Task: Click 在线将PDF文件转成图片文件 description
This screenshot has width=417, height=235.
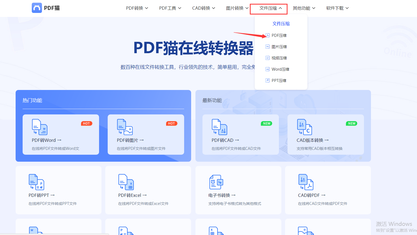Action: 141,149
